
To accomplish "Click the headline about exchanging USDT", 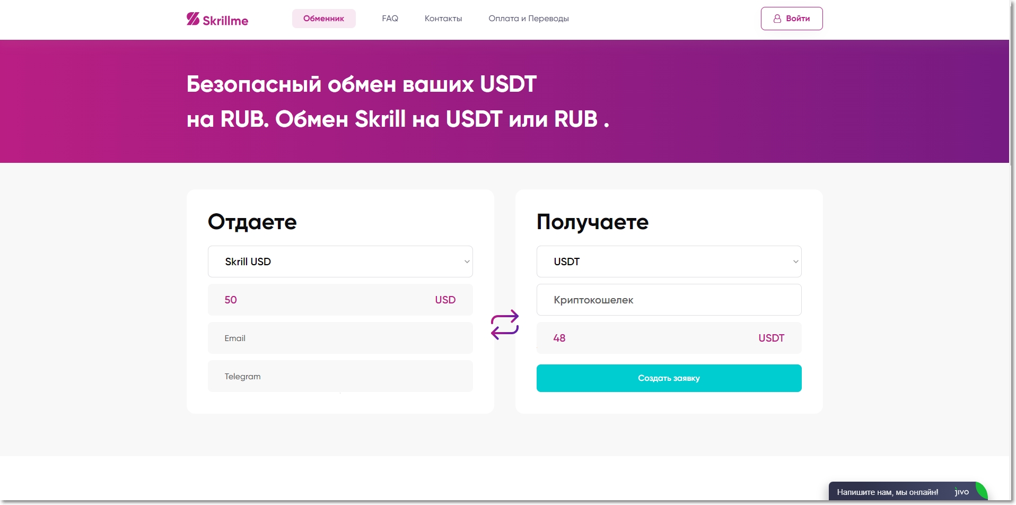I will pyautogui.click(x=398, y=101).
